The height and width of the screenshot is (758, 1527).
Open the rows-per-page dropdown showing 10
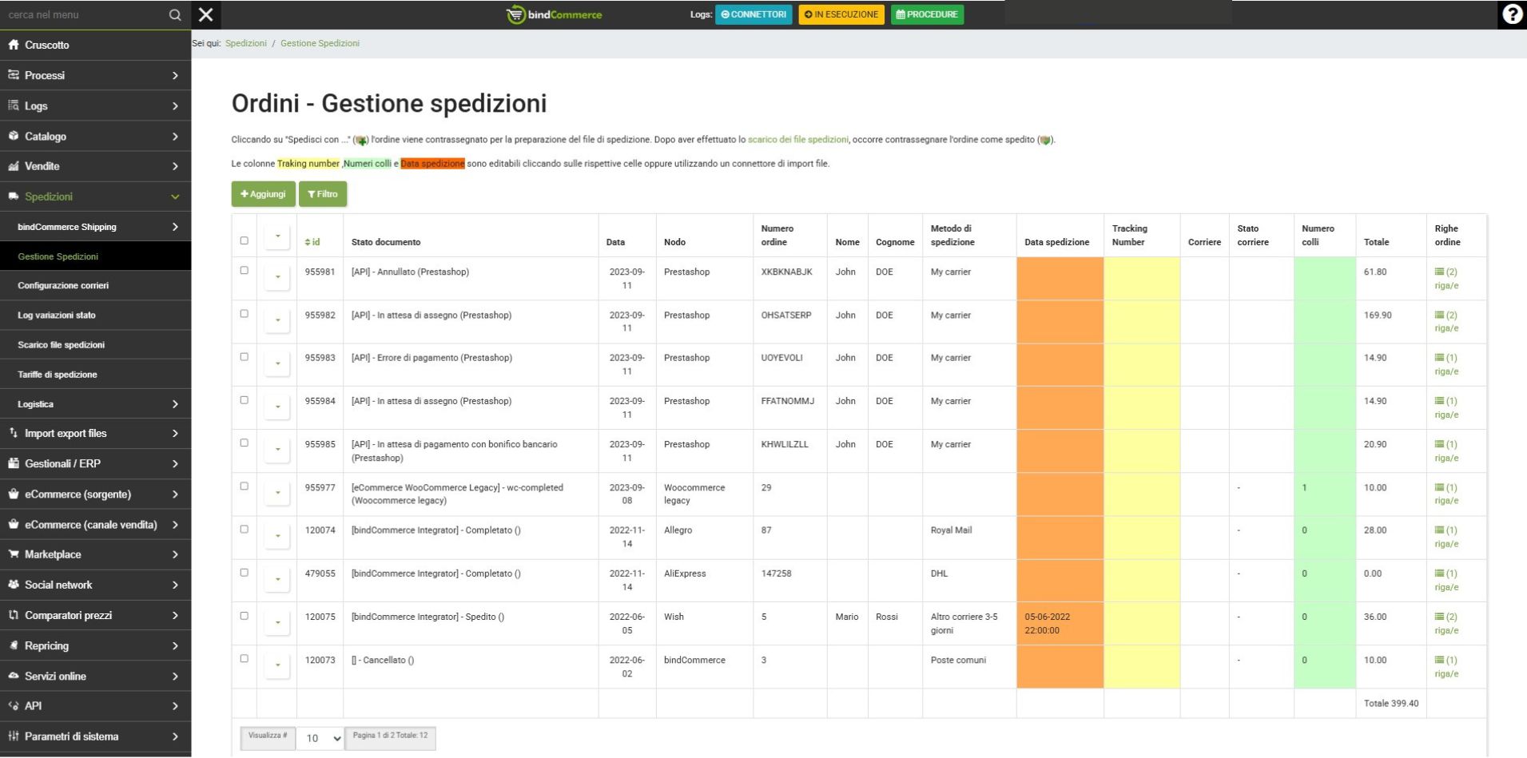322,738
